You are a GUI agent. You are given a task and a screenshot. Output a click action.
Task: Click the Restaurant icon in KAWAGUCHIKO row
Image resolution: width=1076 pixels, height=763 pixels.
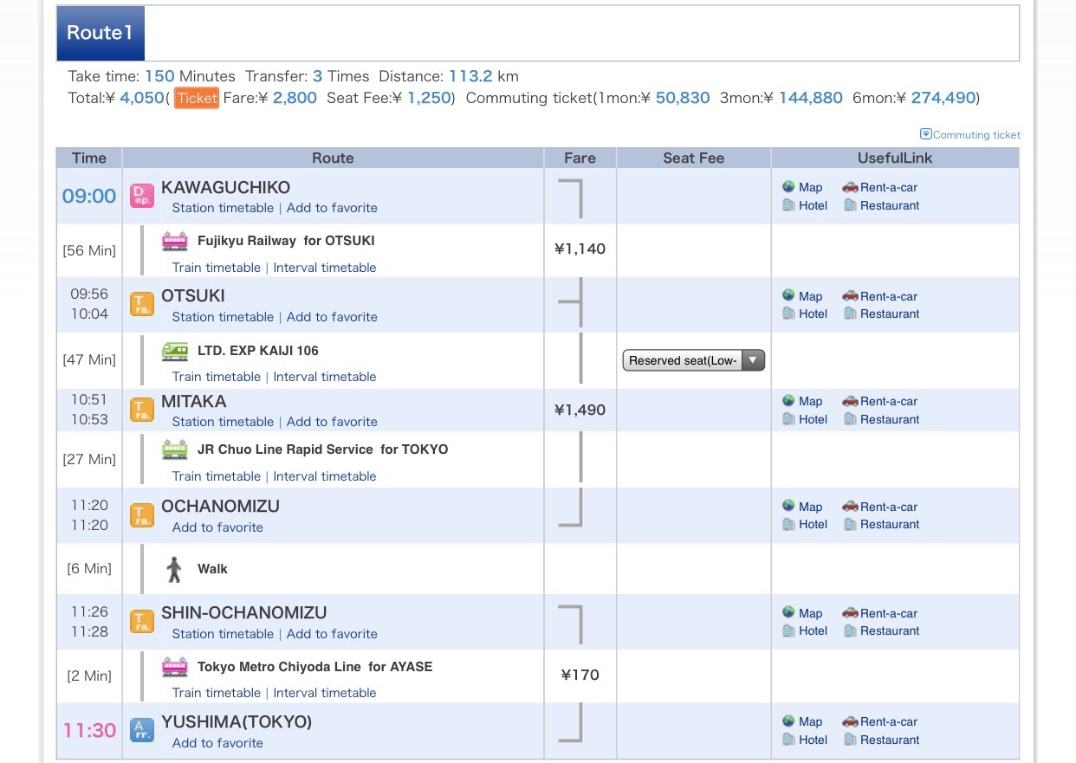(x=850, y=205)
